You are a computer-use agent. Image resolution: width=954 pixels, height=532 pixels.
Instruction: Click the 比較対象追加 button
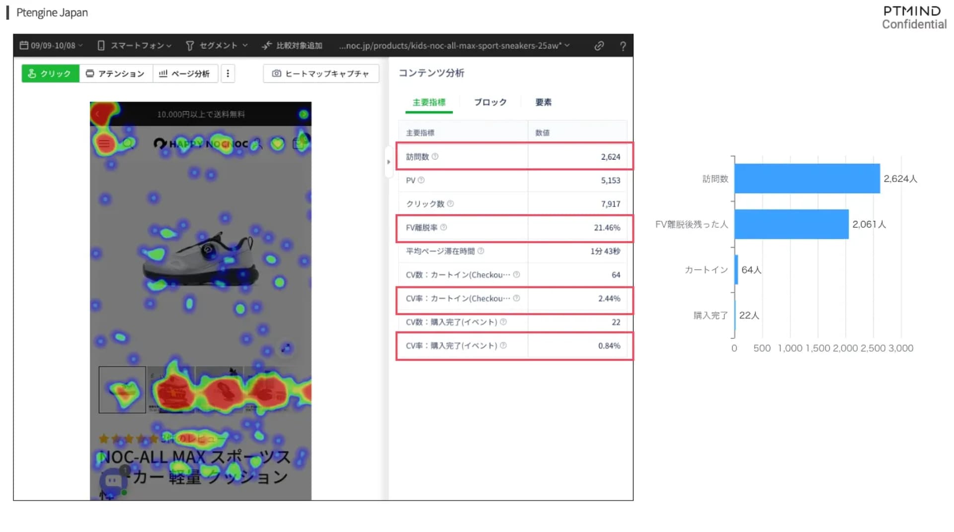point(292,46)
